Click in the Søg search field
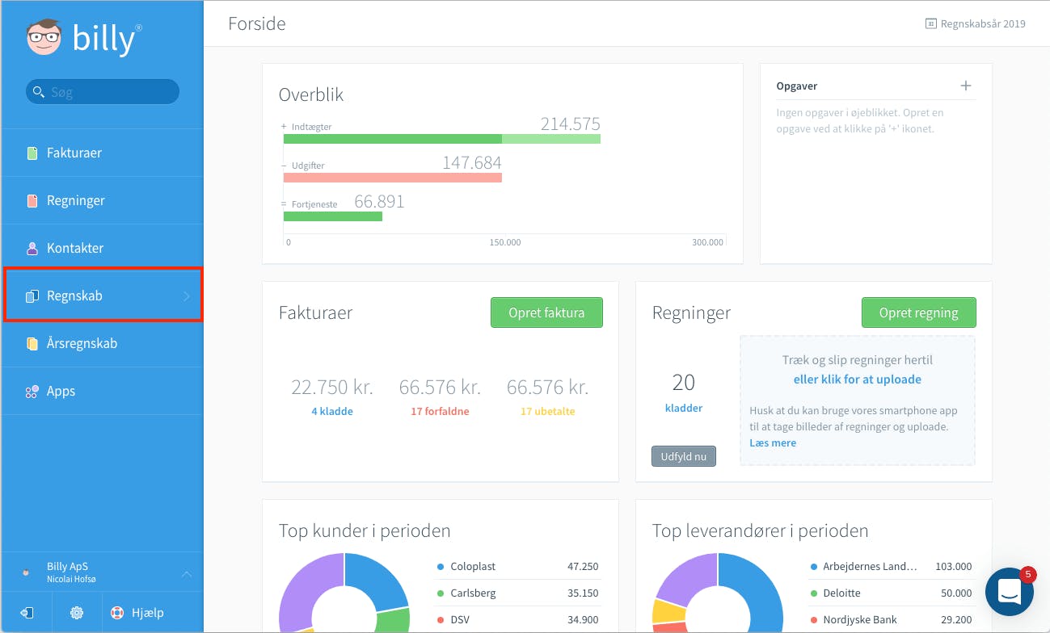This screenshot has height=633, width=1050. pyautogui.click(x=103, y=92)
